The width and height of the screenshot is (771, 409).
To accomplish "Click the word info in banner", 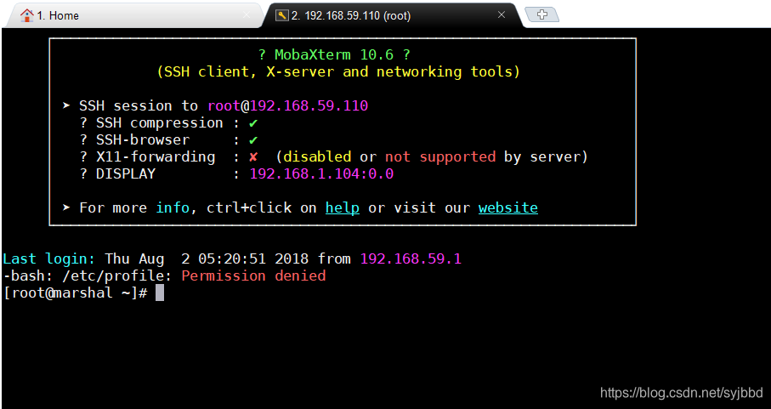I will tap(172, 208).
